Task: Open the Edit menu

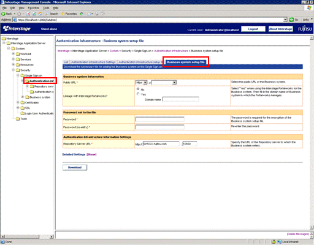Action: click(x=12, y=8)
